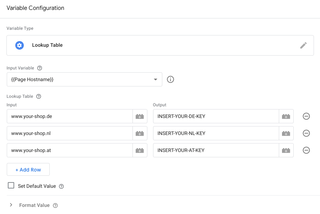Edit the INSERT-YOUR-NL-KEY output field
320x214 pixels.
(216, 133)
